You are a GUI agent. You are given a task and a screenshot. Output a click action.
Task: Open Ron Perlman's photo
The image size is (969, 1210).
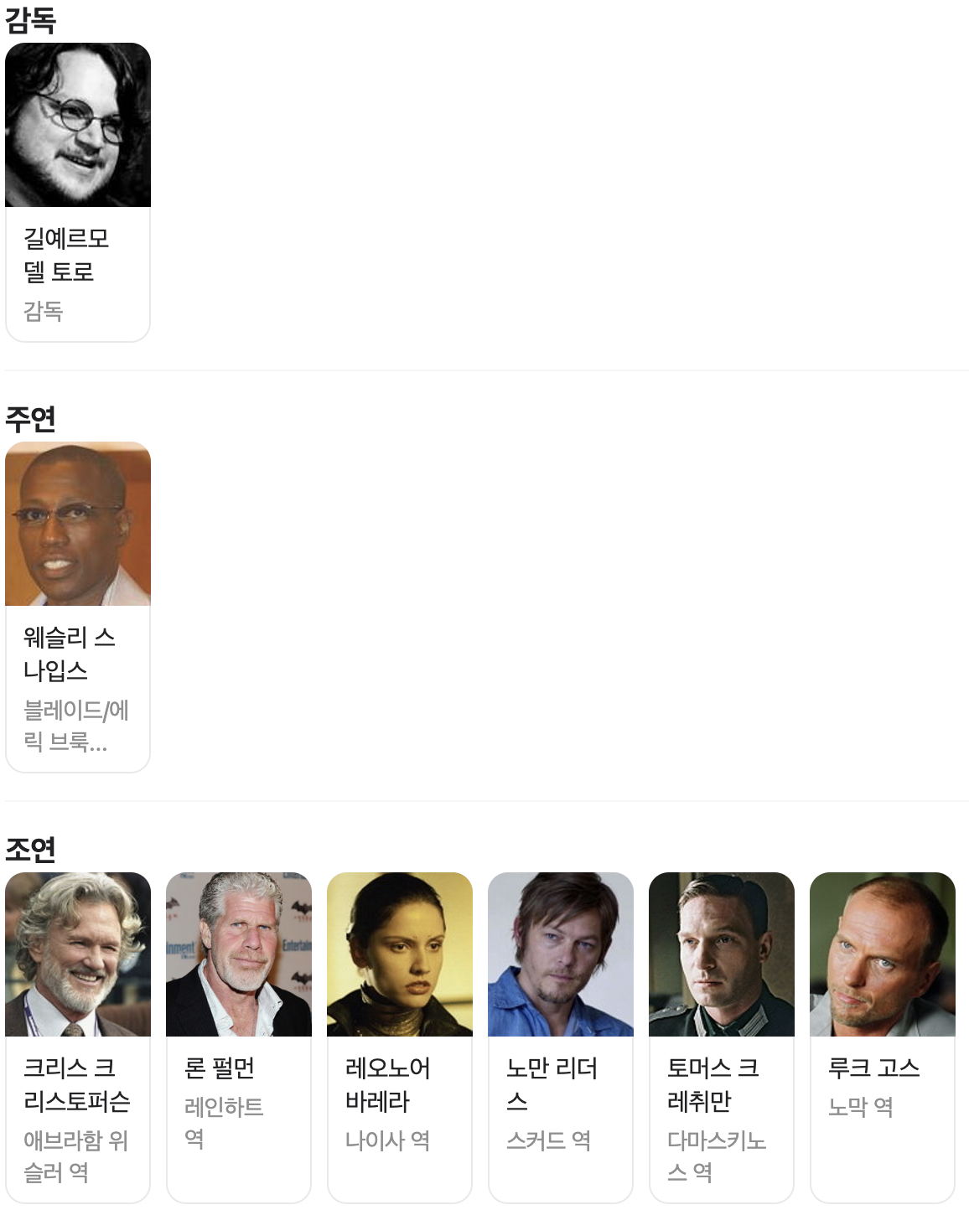239,954
